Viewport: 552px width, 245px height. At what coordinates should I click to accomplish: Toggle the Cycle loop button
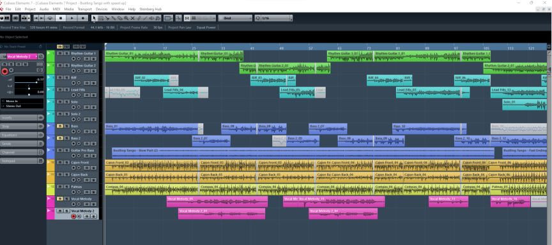click(x=50, y=18)
